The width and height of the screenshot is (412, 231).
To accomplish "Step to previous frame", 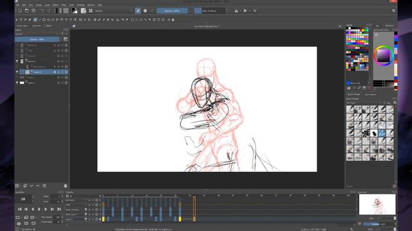I will [33, 209].
